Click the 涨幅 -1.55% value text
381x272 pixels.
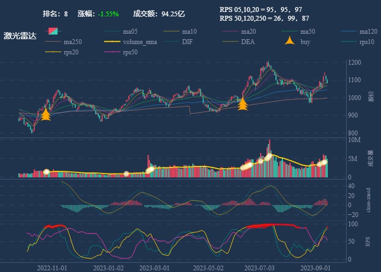click(x=108, y=13)
